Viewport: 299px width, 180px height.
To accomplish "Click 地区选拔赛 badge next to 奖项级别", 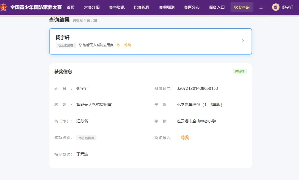I will (x=86, y=138).
